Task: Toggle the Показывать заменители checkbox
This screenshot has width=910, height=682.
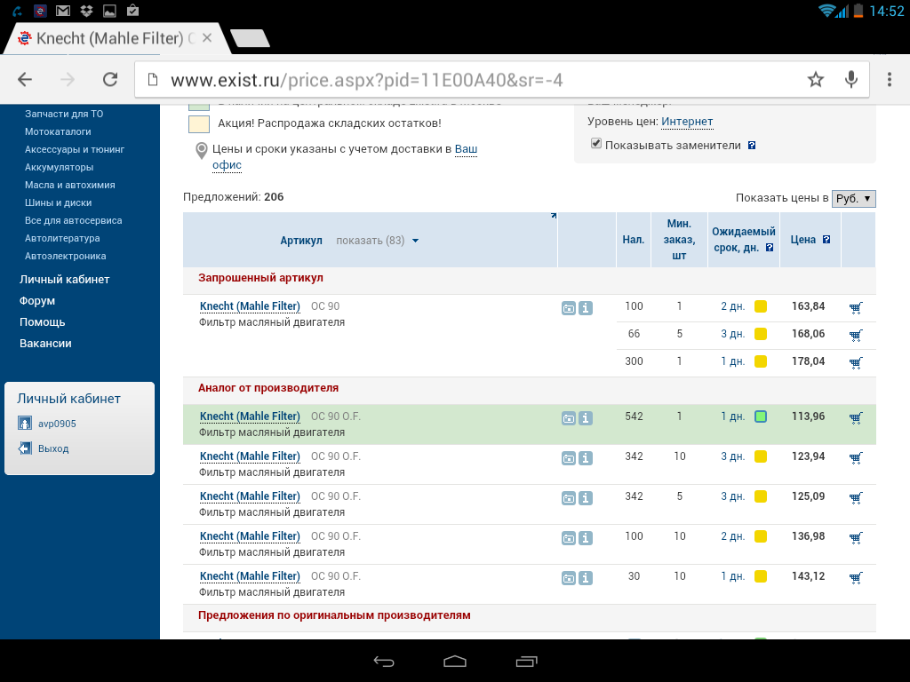Action: tap(596, 144)
